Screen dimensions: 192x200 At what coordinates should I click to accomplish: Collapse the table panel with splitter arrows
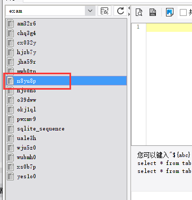click(129, 11)
